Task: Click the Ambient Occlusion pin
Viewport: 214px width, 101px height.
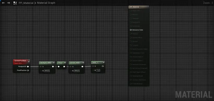Action: point(131,64)
